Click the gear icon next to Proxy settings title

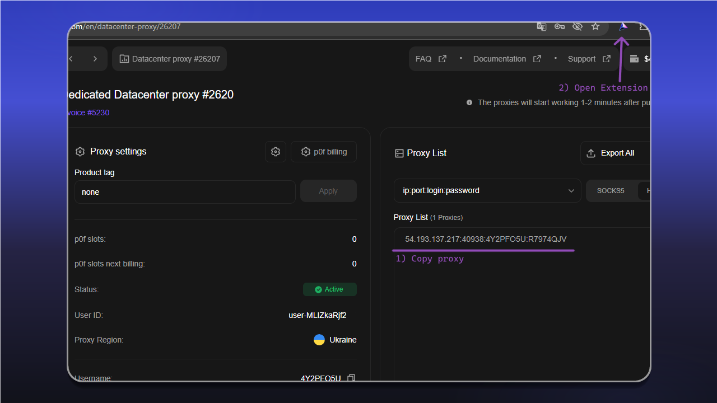[80, 152]
